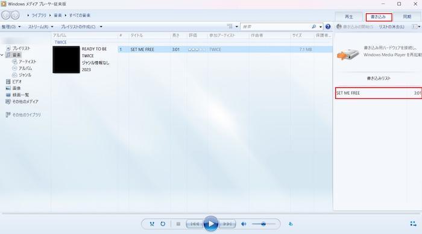Skip to the previous track
Viewport: 422px width, 234px height.
(x=195, y=224)
